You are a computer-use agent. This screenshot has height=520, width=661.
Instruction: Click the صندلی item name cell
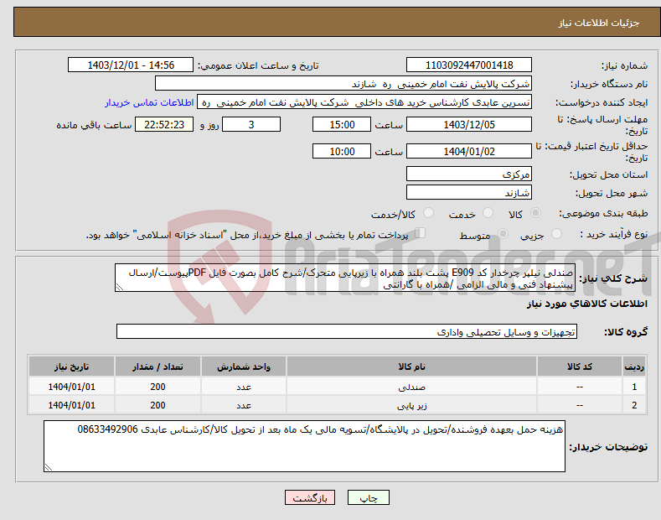[x=411, y=386]
